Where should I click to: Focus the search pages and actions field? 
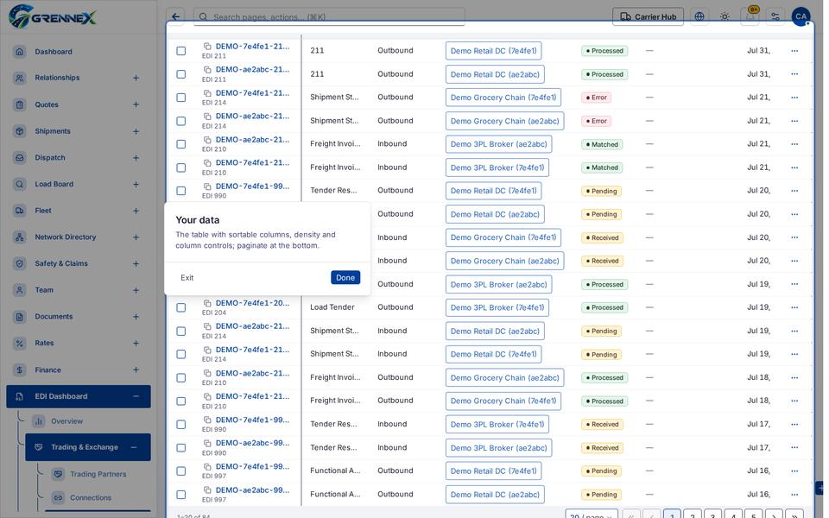[x=329, y=16]
